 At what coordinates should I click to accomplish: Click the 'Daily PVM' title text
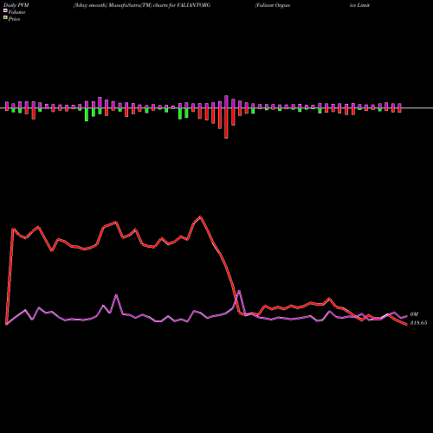[16, 5]
